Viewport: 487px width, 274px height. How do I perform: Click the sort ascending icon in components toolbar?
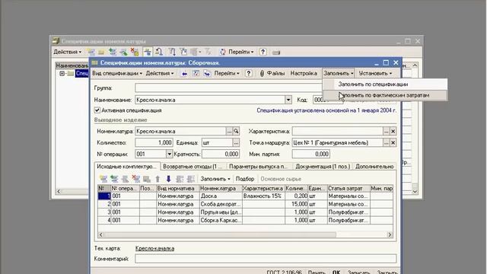[x=180, y=179]
